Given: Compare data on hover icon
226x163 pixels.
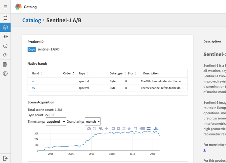Looking at the screenshot, I should (148, 129).
